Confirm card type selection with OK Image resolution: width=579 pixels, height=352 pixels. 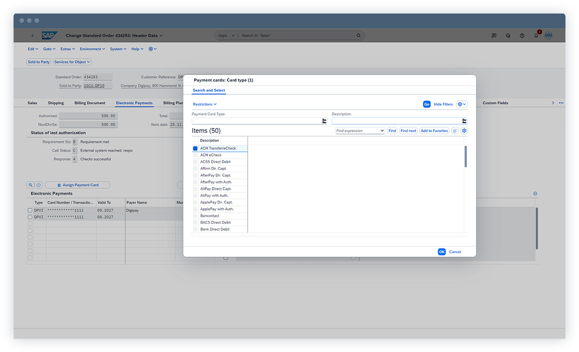pyautogui.click(x=441, y=252)
